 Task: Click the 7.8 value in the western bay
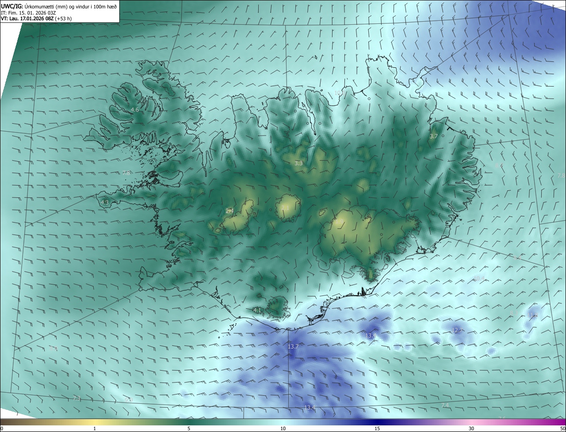pyautogui.click(x=126, y=173)
